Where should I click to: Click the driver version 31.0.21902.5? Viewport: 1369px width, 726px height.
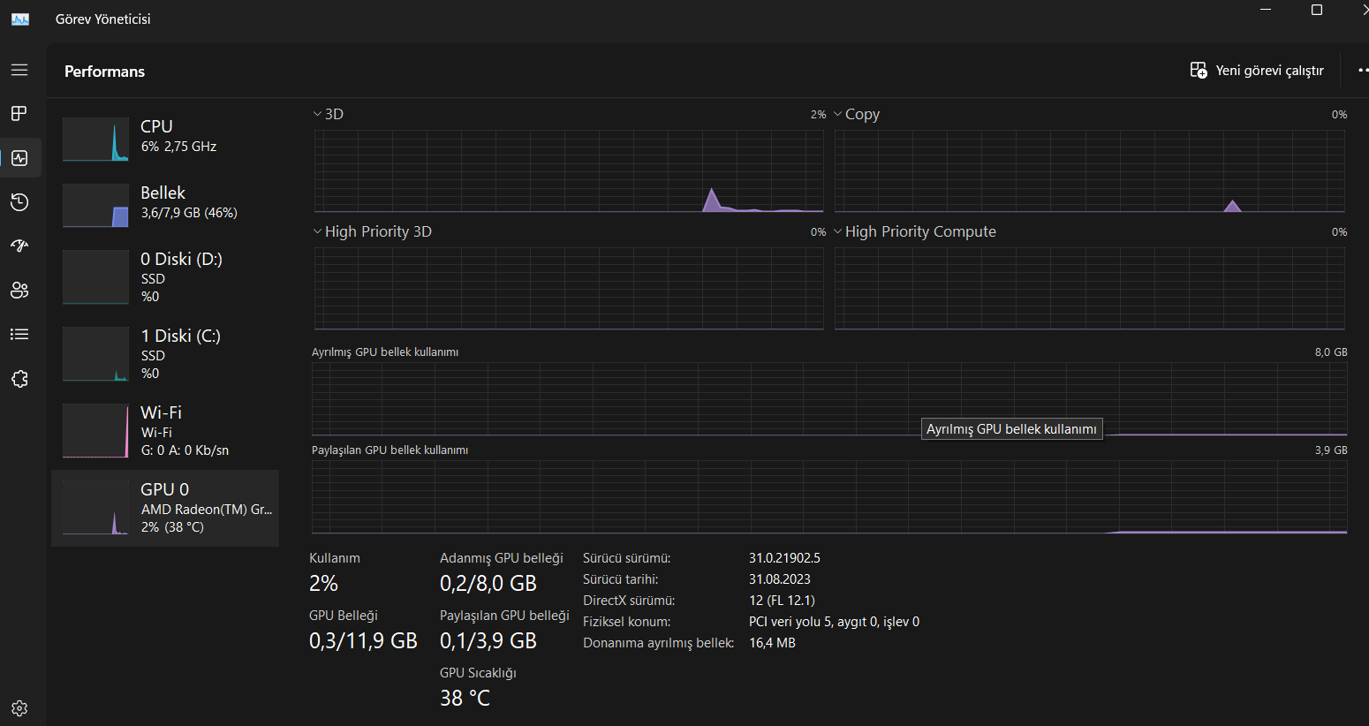784,558
